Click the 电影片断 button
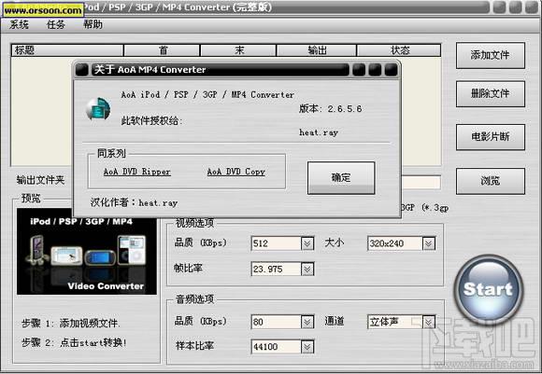The height and width of the screenshot is (374, 542). [491, 137]
